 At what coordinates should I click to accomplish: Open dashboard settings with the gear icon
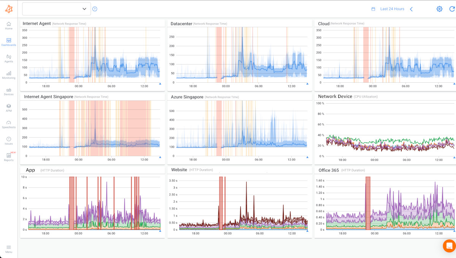pos(439,9)
